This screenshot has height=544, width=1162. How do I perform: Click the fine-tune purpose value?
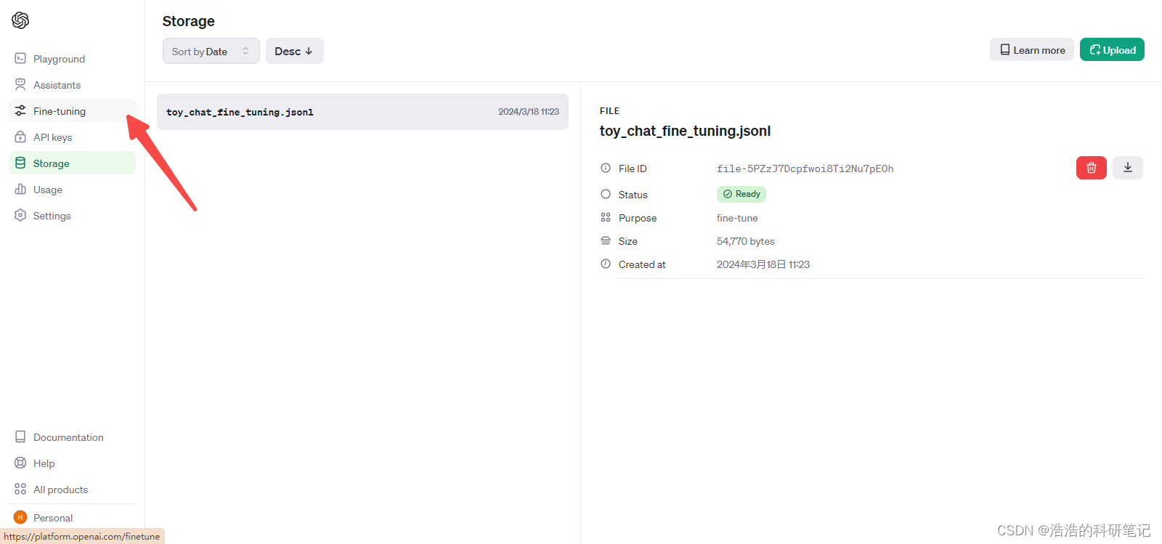737,218
